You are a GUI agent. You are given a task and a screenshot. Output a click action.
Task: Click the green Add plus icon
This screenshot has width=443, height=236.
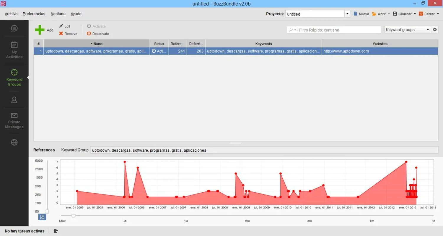[x=40, y=30]
